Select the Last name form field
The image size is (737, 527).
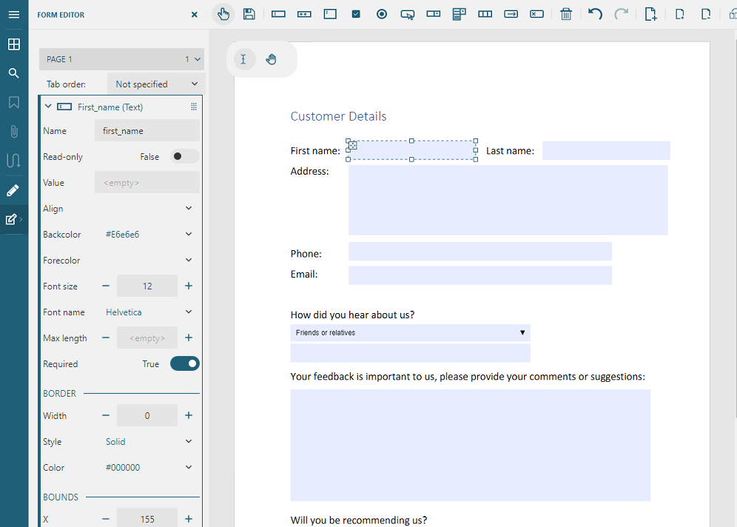pos(606,150)
